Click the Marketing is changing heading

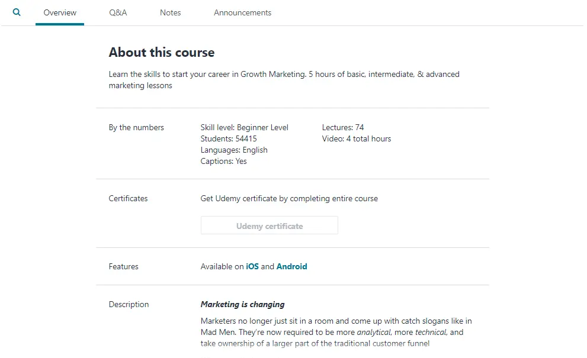tap(242, 304)
